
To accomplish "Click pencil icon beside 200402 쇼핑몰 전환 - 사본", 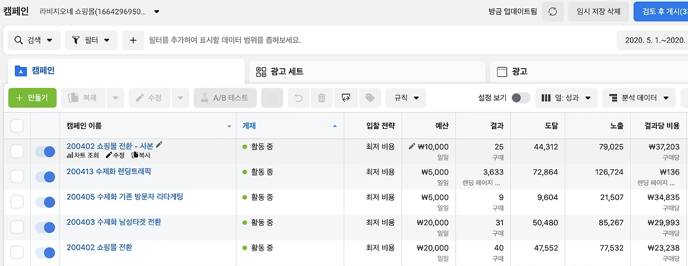I will click(x=159, y=145).
